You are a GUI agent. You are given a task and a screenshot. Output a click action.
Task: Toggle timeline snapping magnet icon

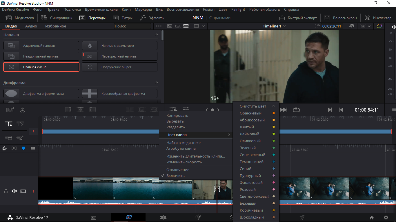[5, 148]
